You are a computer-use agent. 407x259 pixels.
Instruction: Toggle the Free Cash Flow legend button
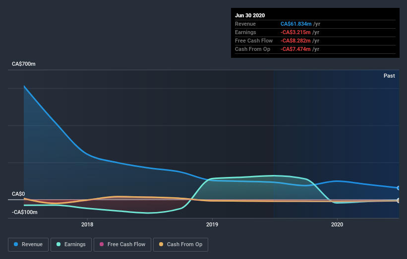[122, 245]
